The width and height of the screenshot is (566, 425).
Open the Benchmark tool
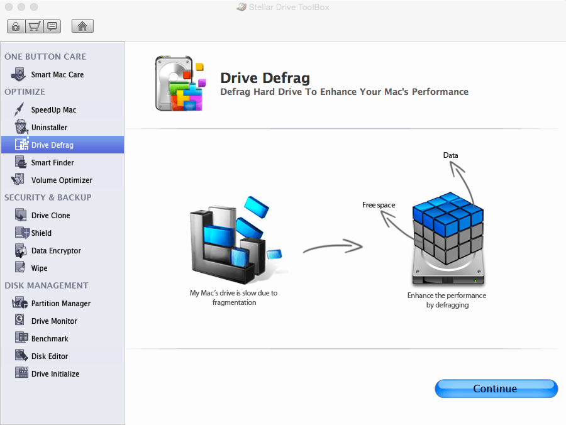click(x=50, y=339)
